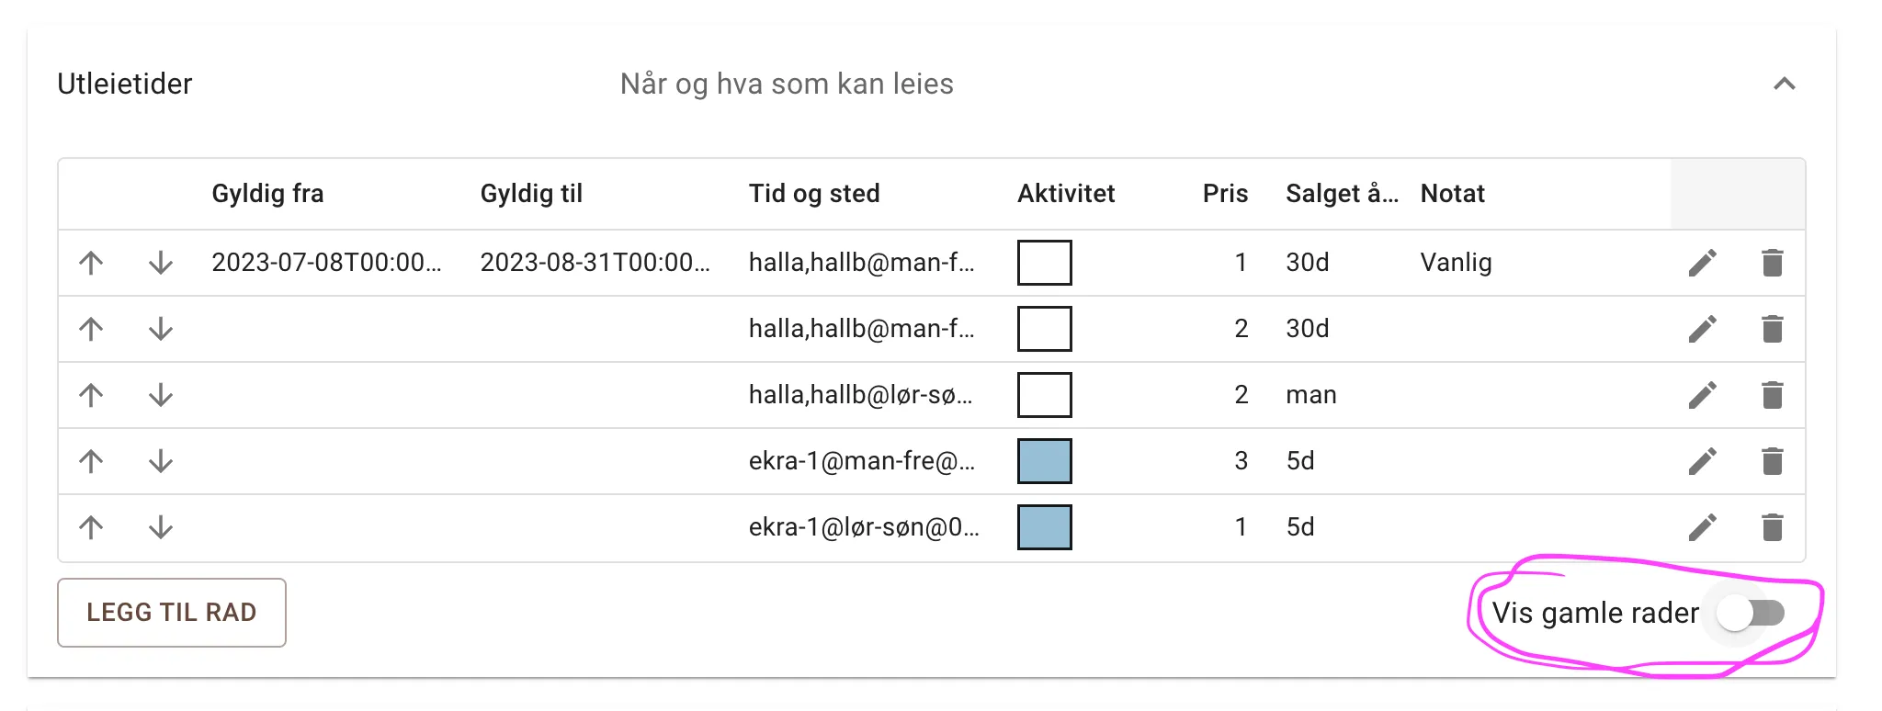The width and height of the screenshot is (1882, 711).
Task: Click the Tid og sted column header
Action: (814, 194)
